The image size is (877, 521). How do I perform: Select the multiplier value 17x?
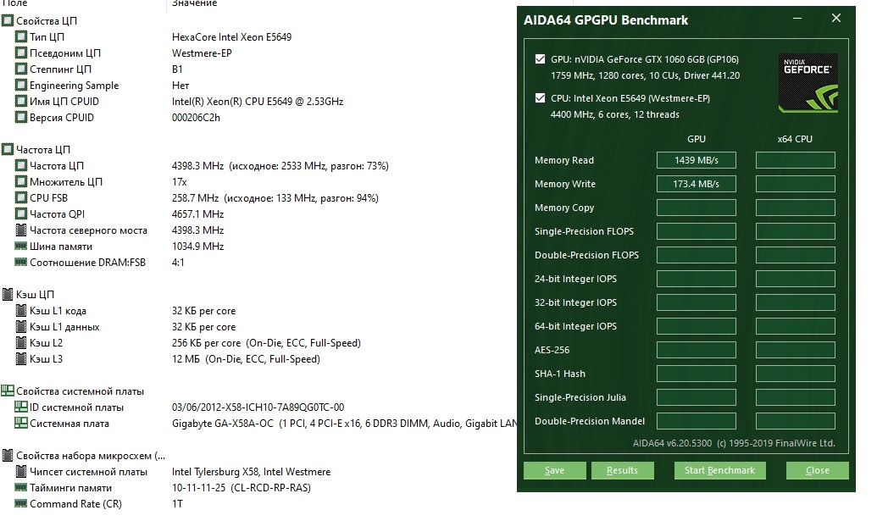pos(180,181)
